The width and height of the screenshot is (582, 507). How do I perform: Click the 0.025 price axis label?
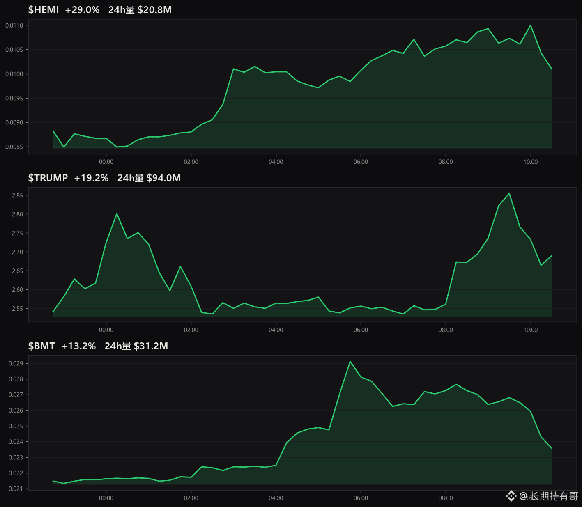click(16, 426)
